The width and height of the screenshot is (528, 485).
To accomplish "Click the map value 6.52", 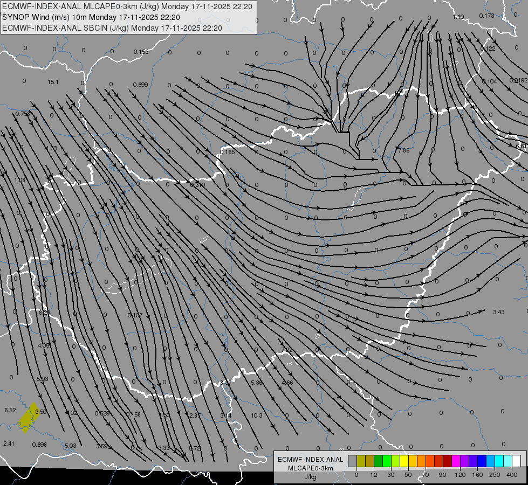I will point(10,410).
